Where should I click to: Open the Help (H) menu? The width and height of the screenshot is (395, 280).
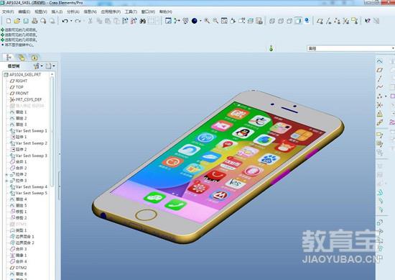(166, 12)
